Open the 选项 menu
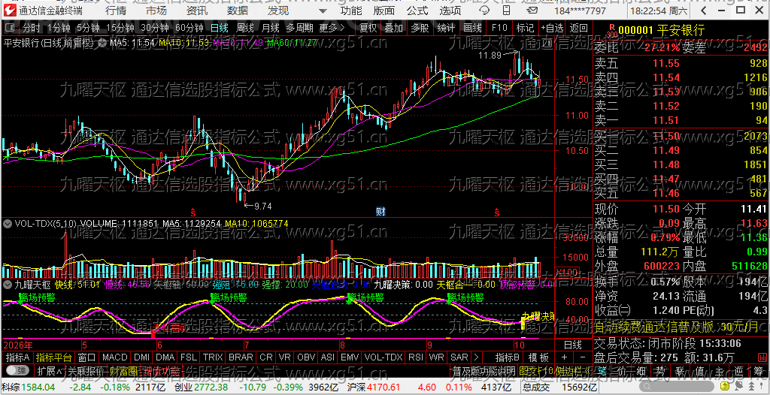The height and width of the screenshot is (395, 770). point(450,11)
